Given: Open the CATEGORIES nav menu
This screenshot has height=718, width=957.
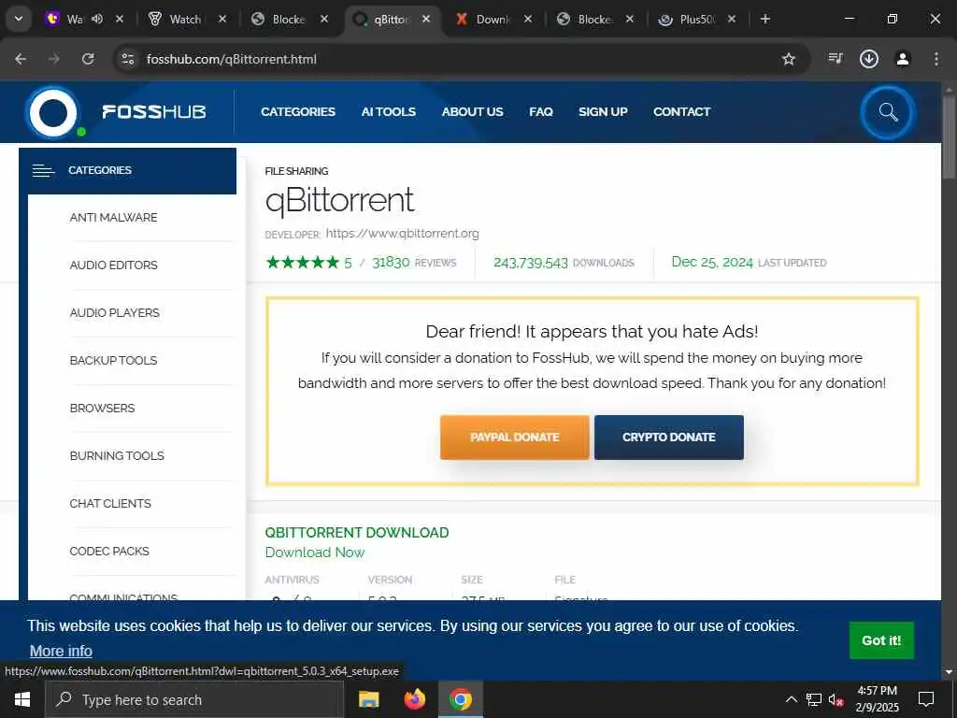Looking at the screenshot, I should click(298, 112).
